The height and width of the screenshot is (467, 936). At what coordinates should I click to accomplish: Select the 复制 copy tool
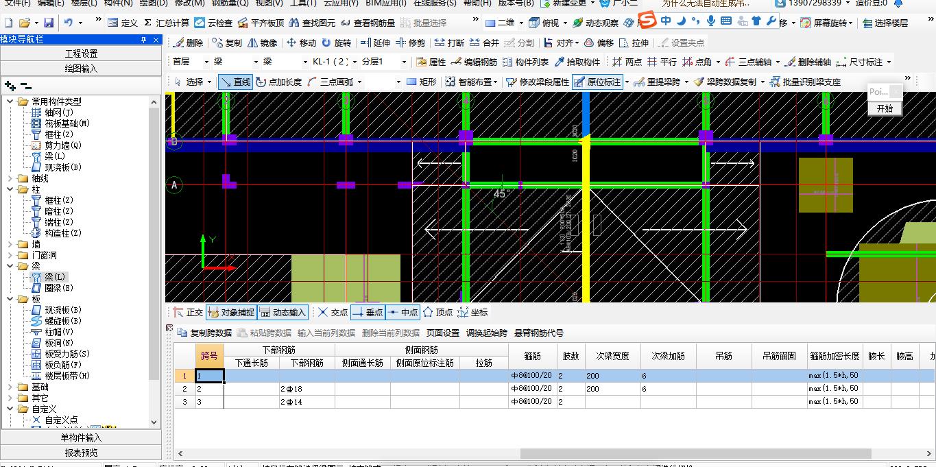(227, 43)
